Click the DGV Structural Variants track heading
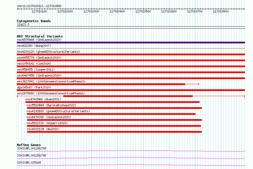Viewport: 253px width, 169px height. tap(40, 36)
